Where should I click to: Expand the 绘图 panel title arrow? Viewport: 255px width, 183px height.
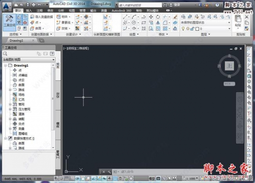pos(138,34)
